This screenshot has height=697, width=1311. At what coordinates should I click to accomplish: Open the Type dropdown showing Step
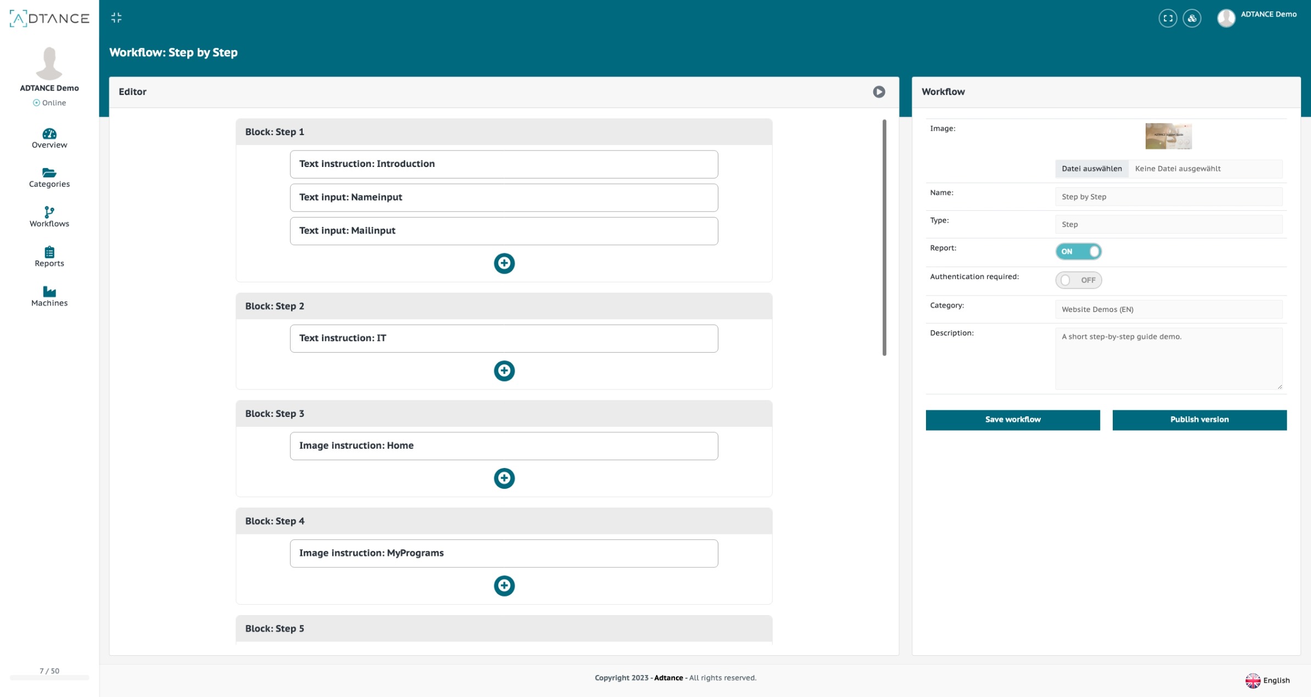pos(1169,224)
